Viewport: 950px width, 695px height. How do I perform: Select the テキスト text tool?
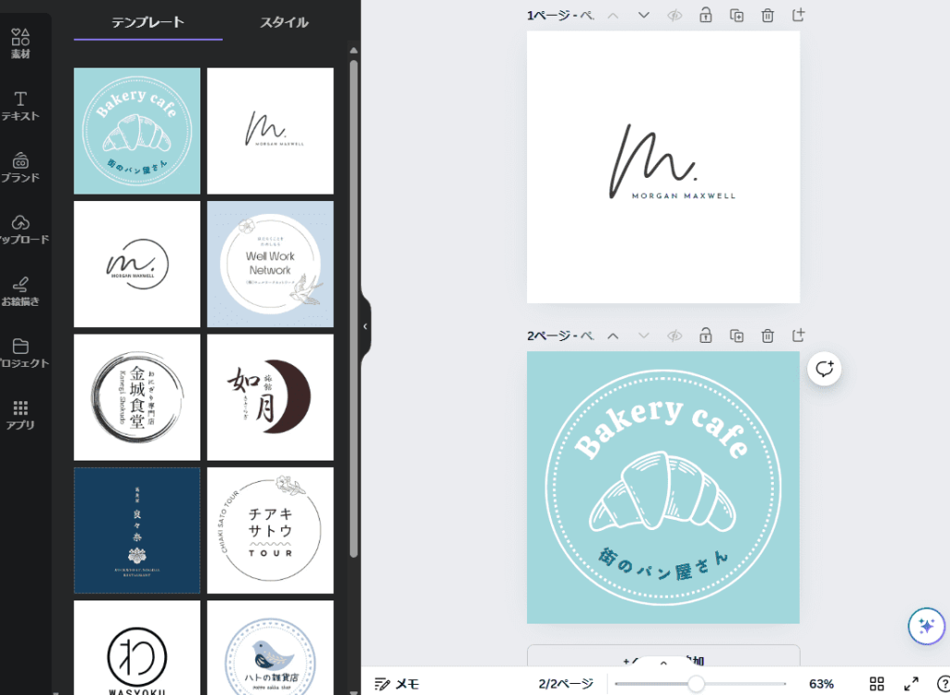click(x=20, y=106)
